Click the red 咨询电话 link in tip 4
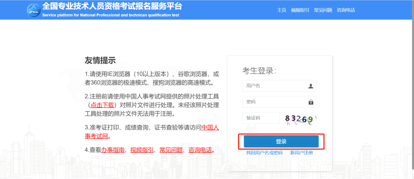Viewport: 414px width, 179px height. point(200,150)
